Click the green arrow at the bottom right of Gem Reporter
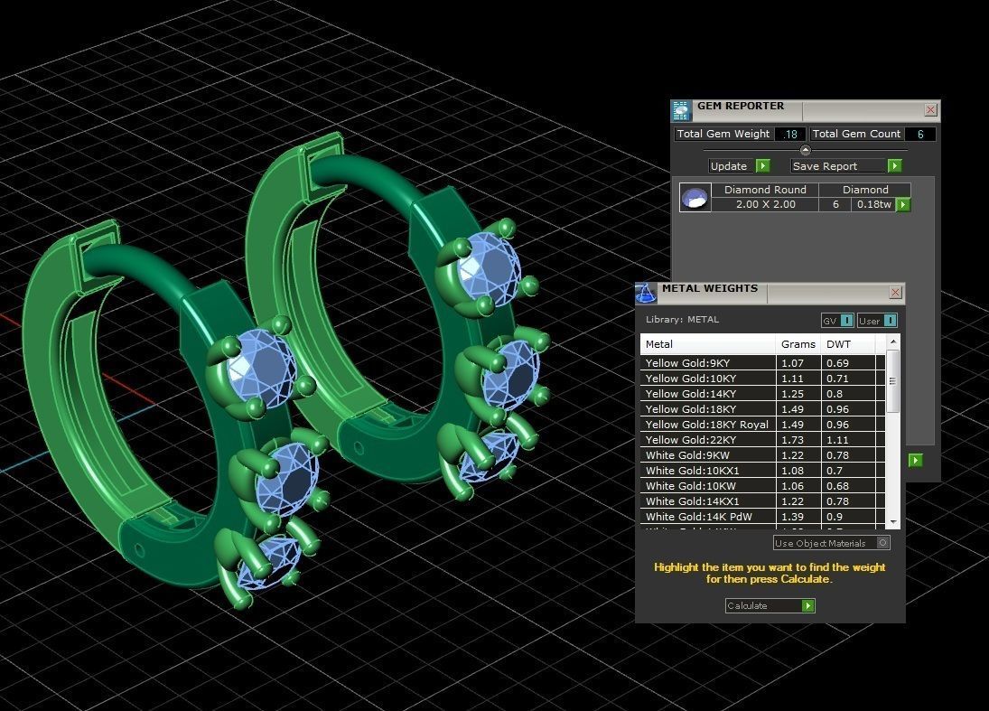Image resolution: width=989 pixels, height=711 pixels. coord(915,461)
